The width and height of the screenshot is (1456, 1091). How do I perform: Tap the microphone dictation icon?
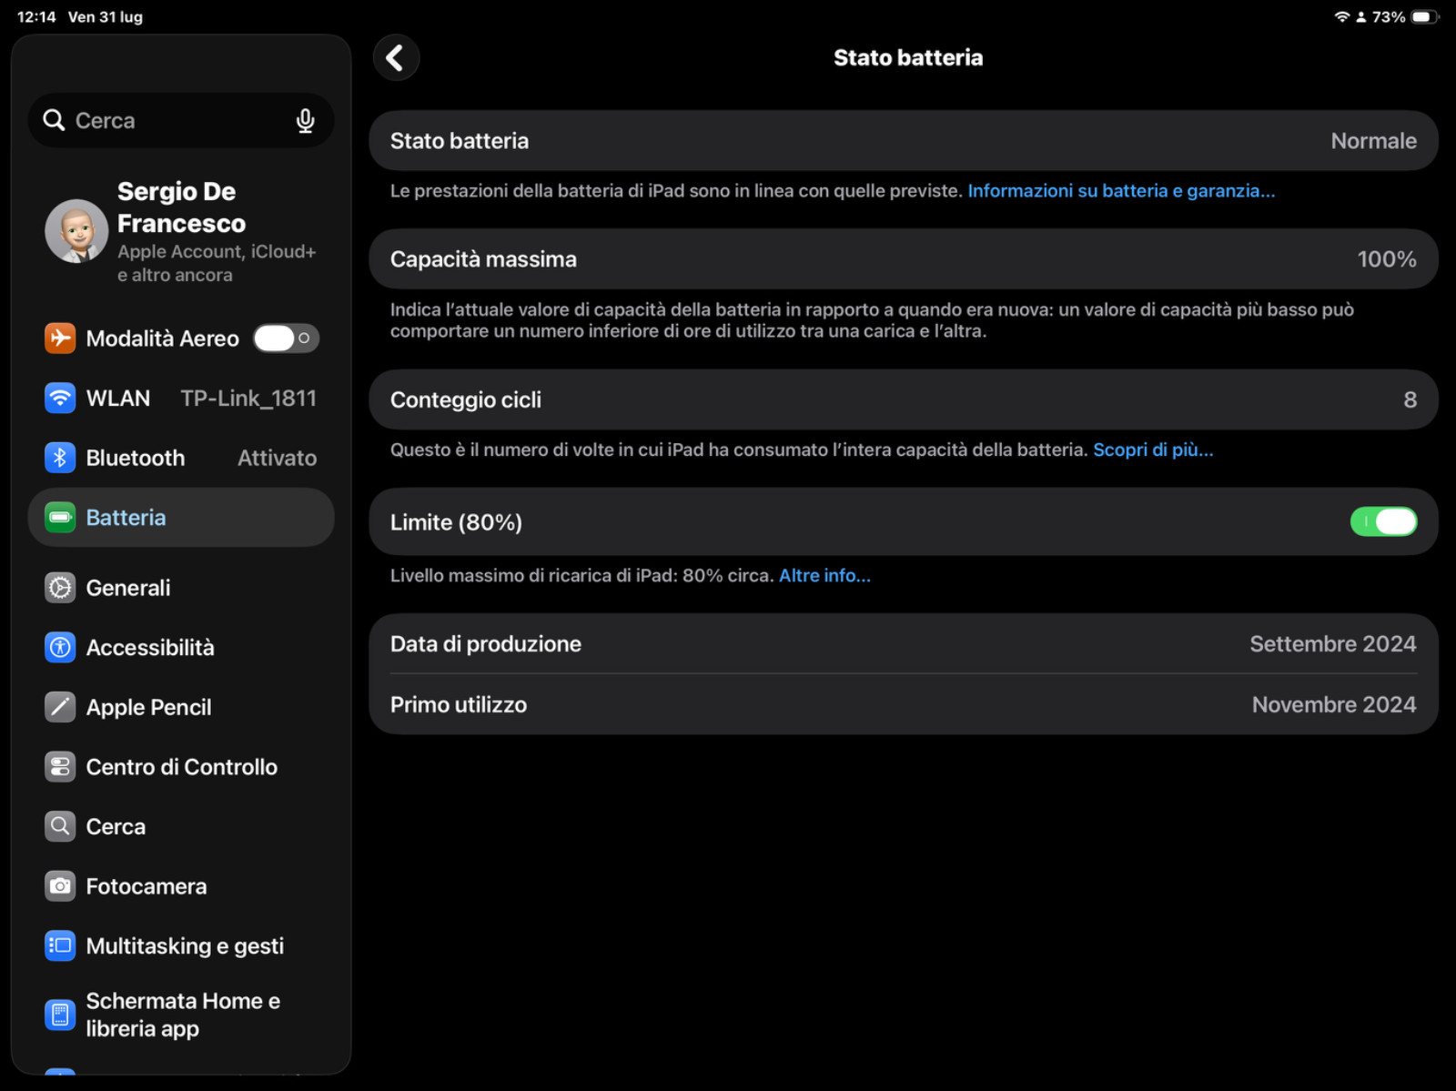(x=306, y=120)
